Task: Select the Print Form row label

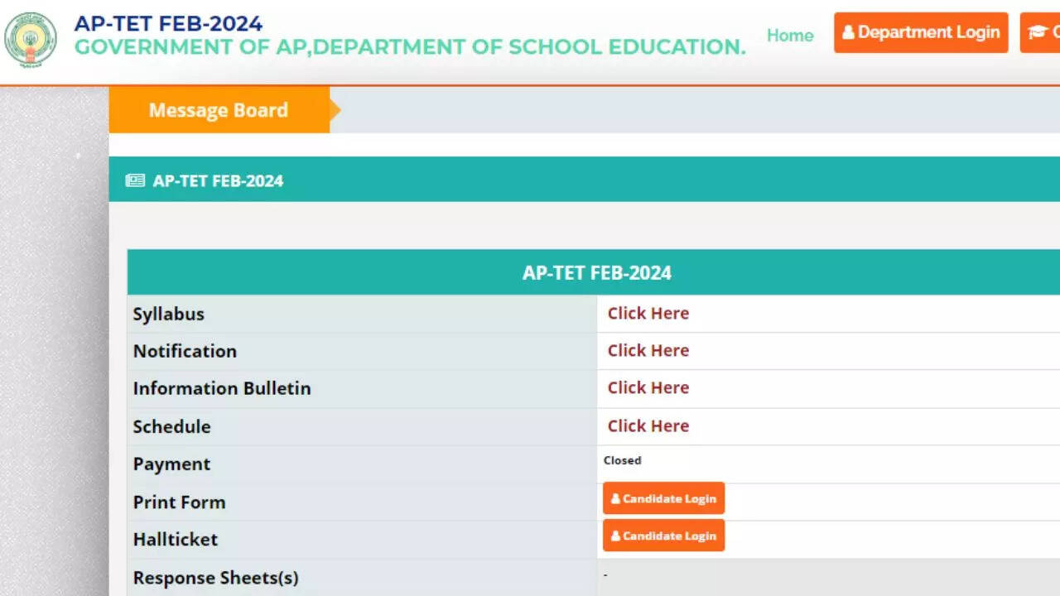Action: coord(179,502)
